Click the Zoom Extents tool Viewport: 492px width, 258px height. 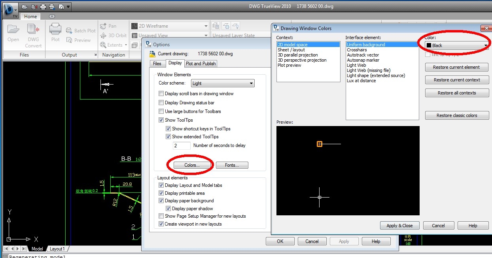[x=111, y=45]
